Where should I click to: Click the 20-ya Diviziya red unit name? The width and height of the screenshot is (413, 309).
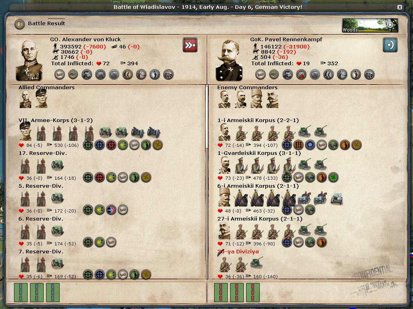(x=238, y=252)
